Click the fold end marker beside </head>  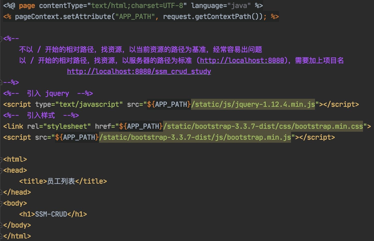pos(1,192)
